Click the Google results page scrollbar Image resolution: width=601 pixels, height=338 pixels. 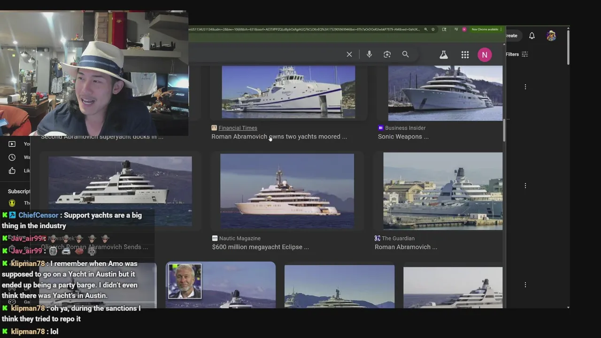click(x=504, y=130)
